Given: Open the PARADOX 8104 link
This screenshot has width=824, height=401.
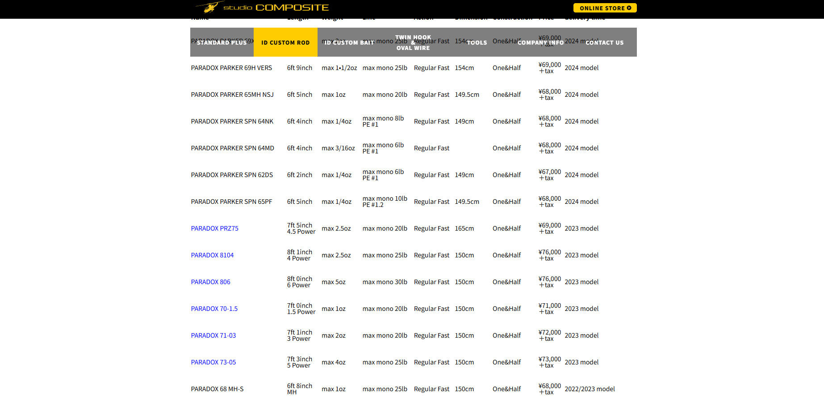Looking at the screenshot, I should (212, 255).
